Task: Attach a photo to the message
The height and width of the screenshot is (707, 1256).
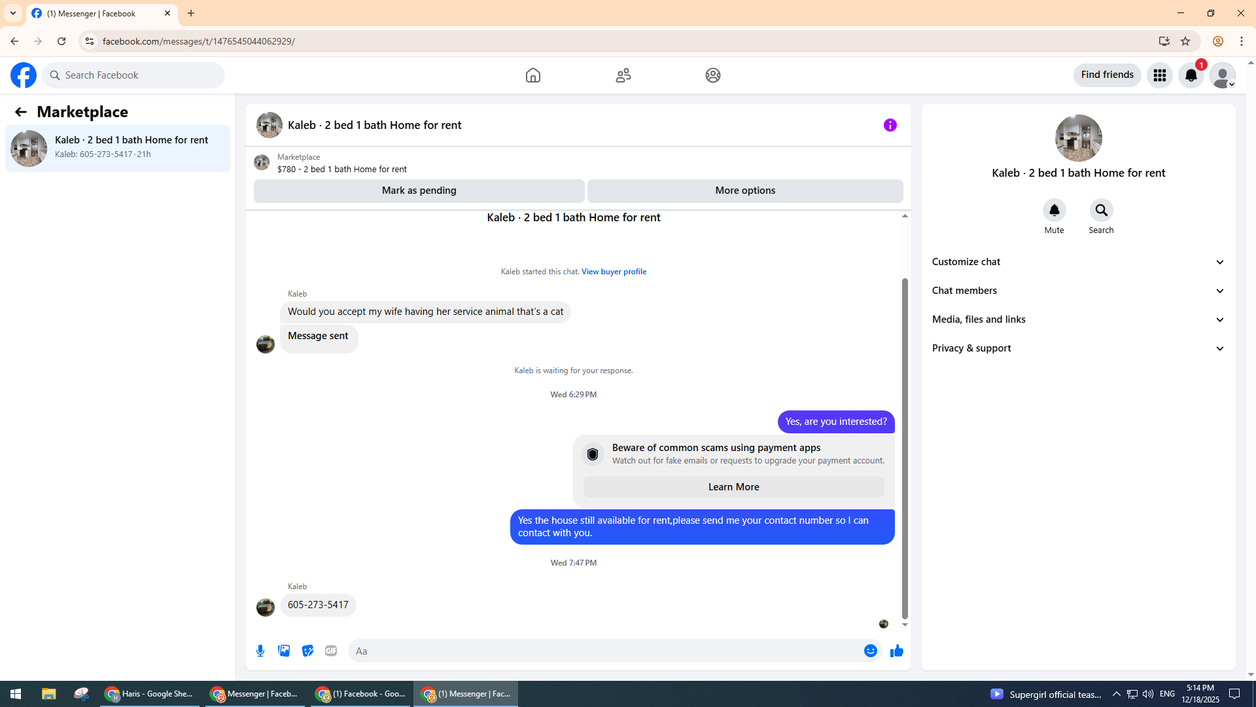Action: click(284, 651)
